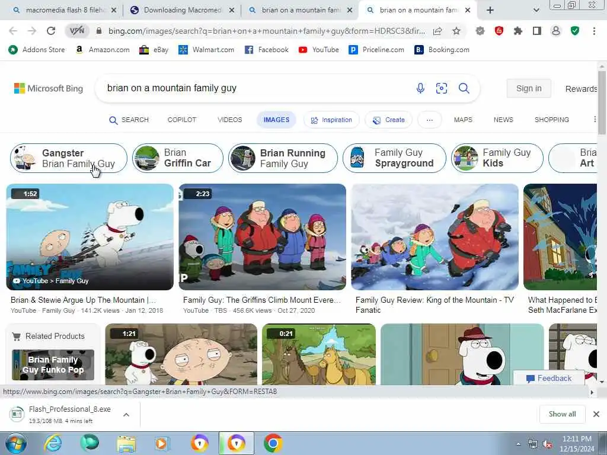Open the Create image option

(389, 120)
